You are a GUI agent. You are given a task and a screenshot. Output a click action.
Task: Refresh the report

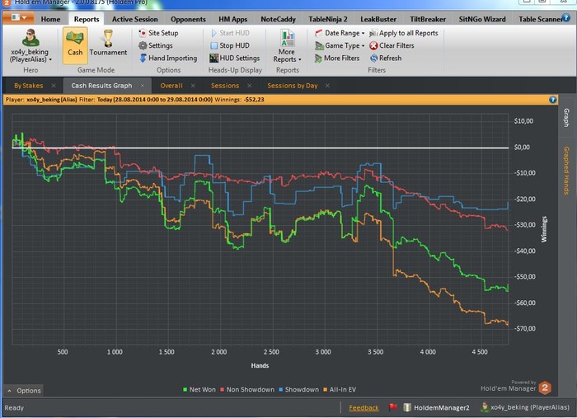click(385, 59)
